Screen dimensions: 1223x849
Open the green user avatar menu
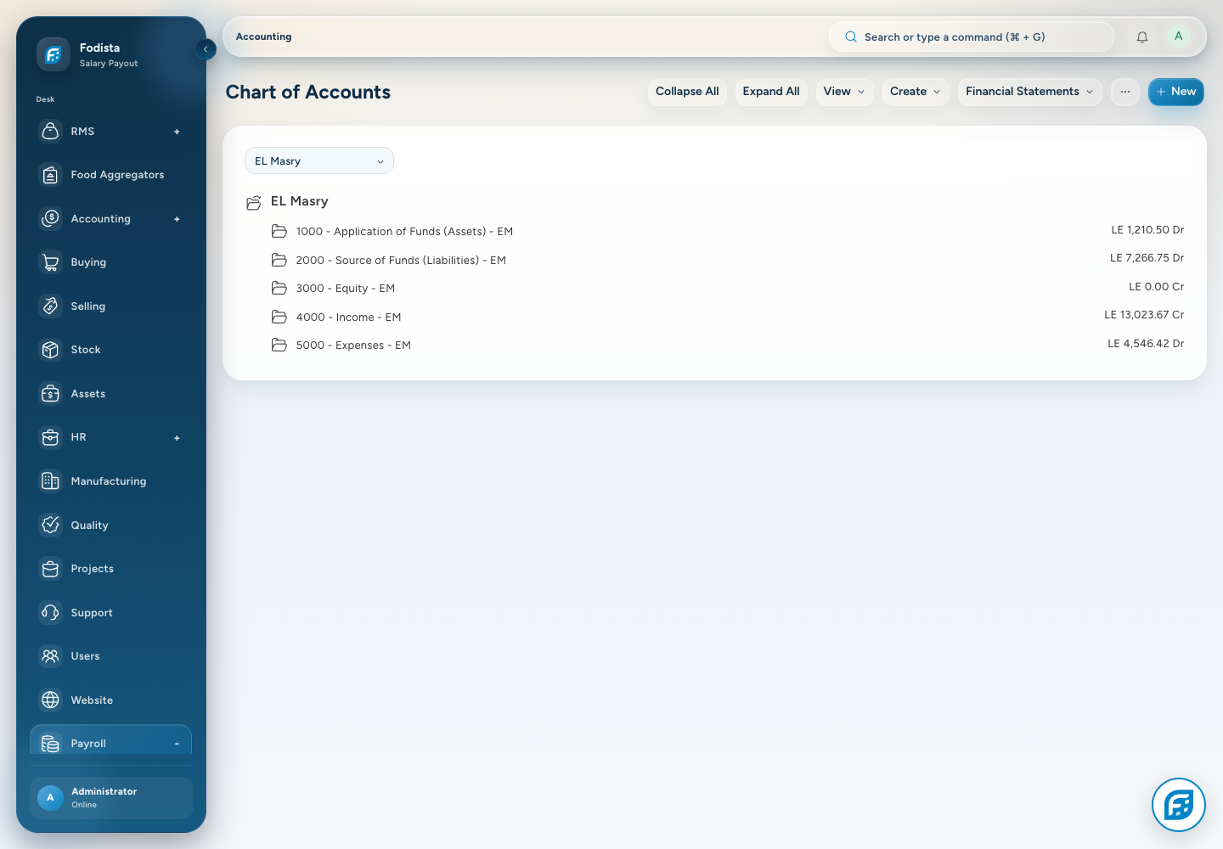pos(1178,37)
